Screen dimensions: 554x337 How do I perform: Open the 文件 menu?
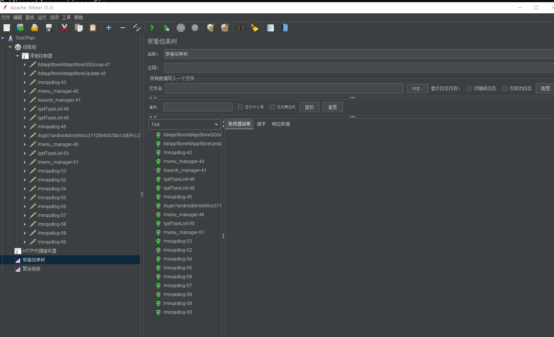[5, 17]
